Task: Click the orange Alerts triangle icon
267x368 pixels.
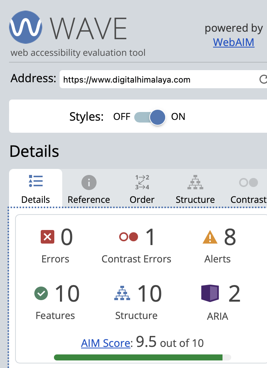Action: tap(210, 237)
